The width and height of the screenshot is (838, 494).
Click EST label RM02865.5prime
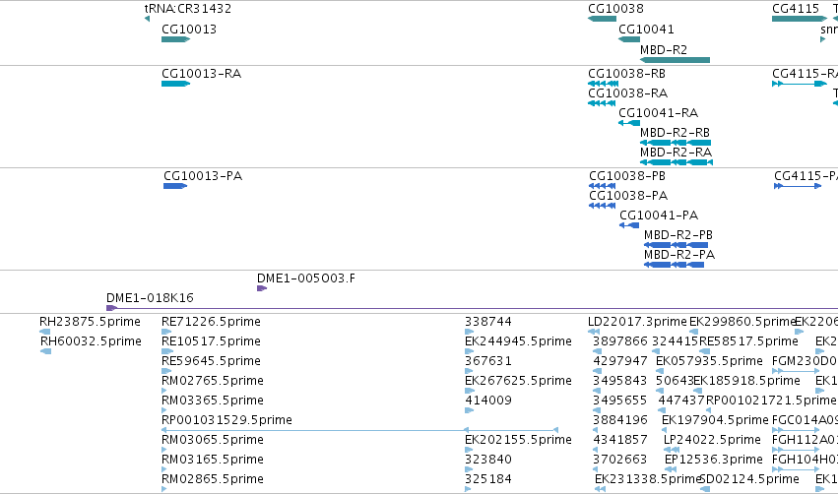coord(212,479)
